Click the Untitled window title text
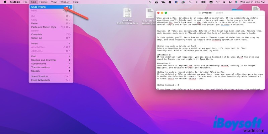This screenshot has height=134, width=268. point(206,13)
